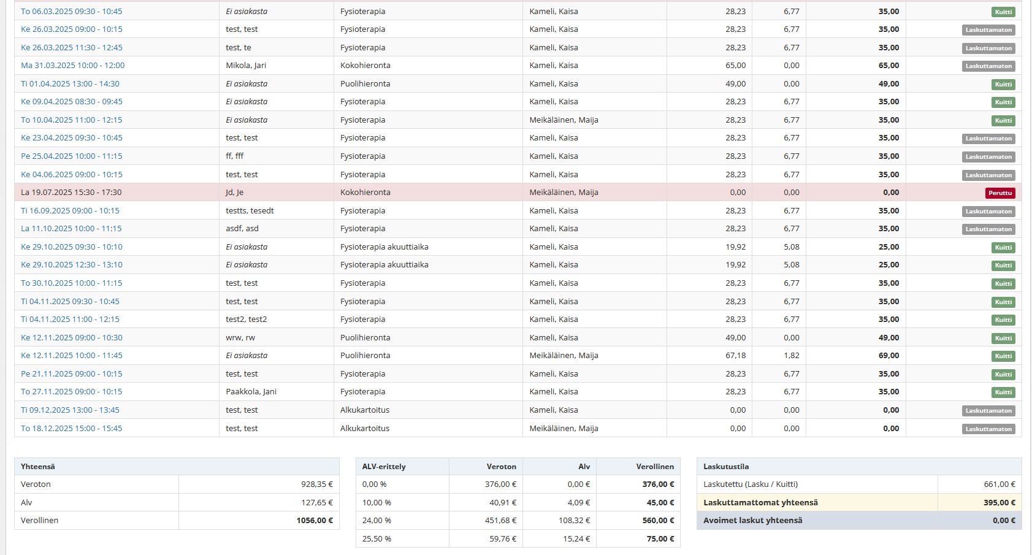Click Laskuttamaton badge on the ff, fff row
Viewport: 1032px width, 555px height.
[x=988, y=157]
